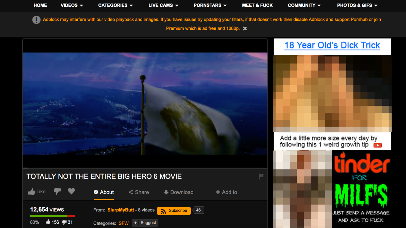Open the VIDEOS dropdown menu
406x228 pixels.
click(72, 5)
